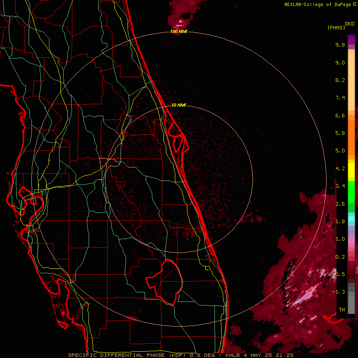Screen dimensions: 358x358
Task: Click the 9.0 value on the color scale
Action: click(x=340, y=62)
